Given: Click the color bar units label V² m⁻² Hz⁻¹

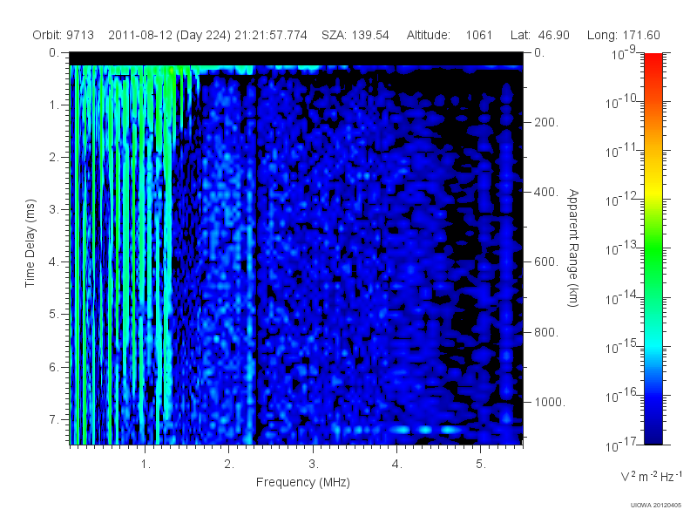Looking at the screenshot, I should click(x=651, y=476).
